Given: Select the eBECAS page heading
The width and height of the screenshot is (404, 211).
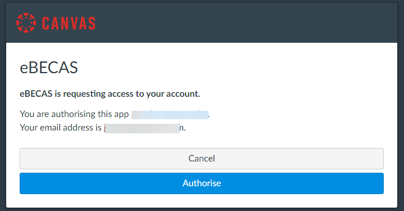Looking at the screenshot, I should tap(49, 68).
